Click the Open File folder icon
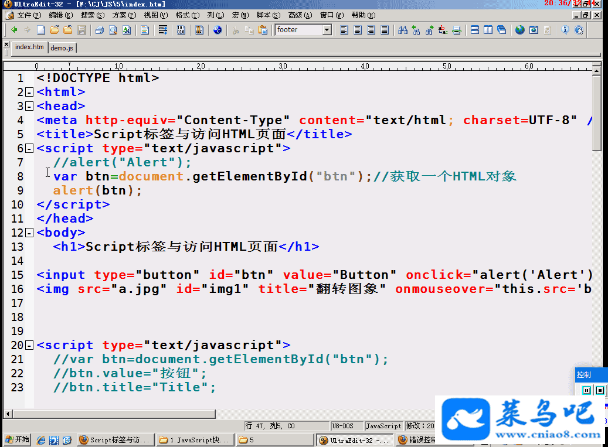 [x=55, y=30]
